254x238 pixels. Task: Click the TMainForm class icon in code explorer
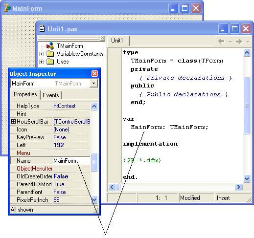click(x=50, y=46)
